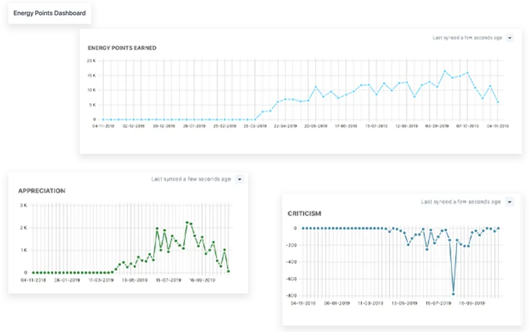This screenshot has height=332, width=531.
Task: Click the last data point in Appreciation chart
Action: coord(229,272)
